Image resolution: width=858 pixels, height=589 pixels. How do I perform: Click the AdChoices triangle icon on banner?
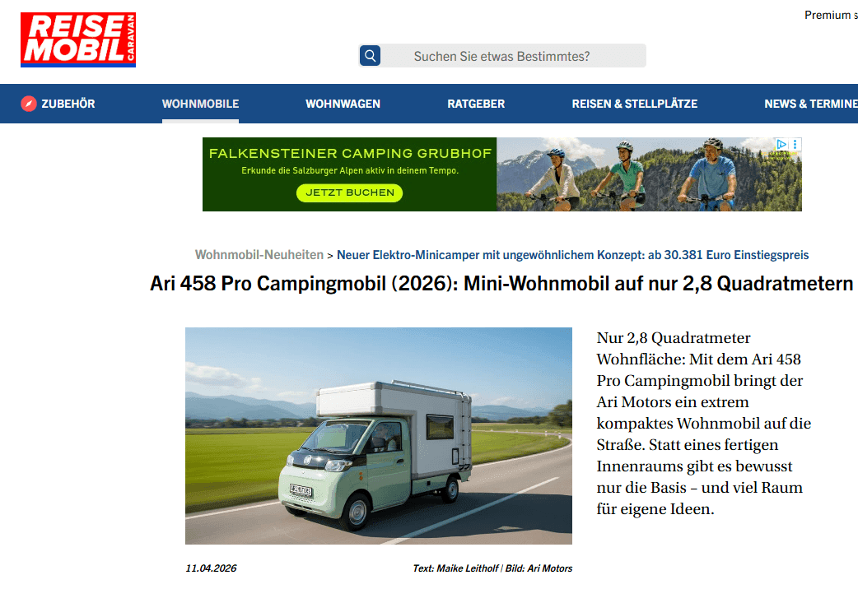coord(781,145)
